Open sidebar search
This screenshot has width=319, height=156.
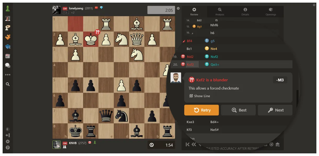tap(7, 84)
